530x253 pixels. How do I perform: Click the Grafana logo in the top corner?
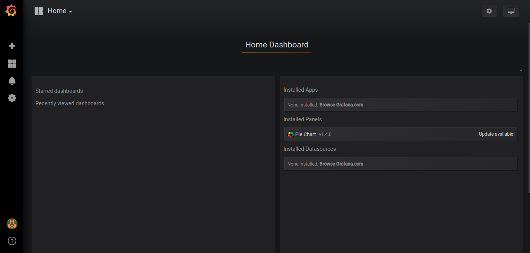(11, 10)
